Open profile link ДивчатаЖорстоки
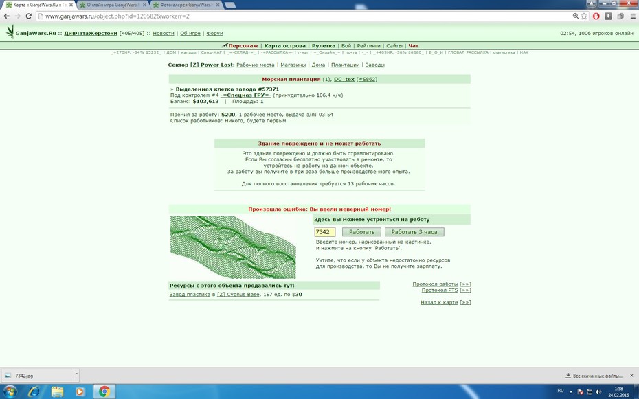Image resolution: width=639 pixels, height=399 pixels. pos(91,34)
